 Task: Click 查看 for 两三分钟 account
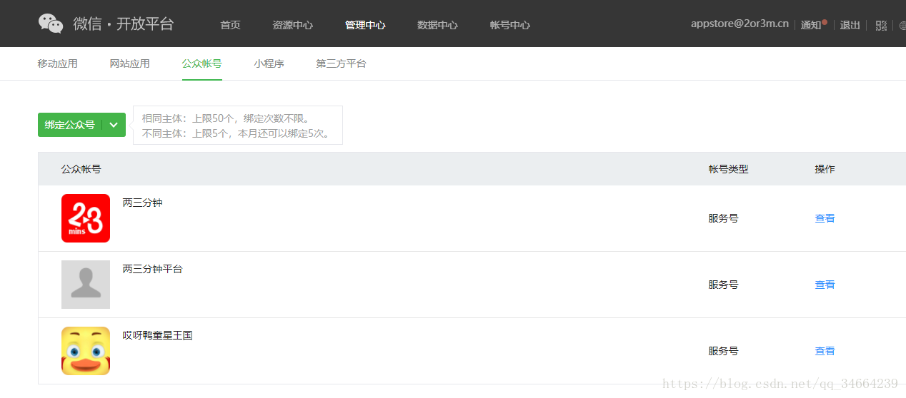coord(825,218)
